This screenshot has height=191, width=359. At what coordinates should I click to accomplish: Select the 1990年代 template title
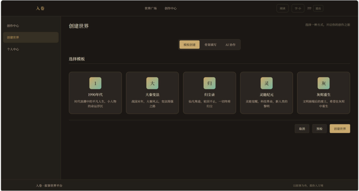pyautogui.click(x=95, y=95)
